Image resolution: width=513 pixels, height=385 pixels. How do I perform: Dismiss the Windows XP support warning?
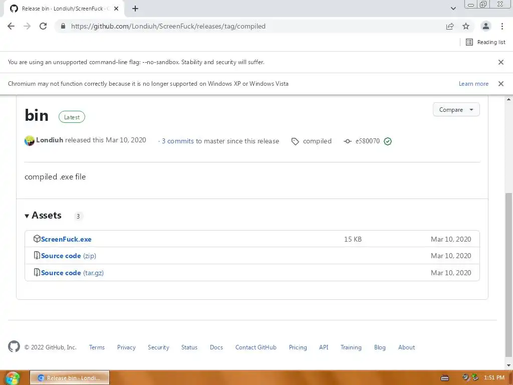click(501, 84)
